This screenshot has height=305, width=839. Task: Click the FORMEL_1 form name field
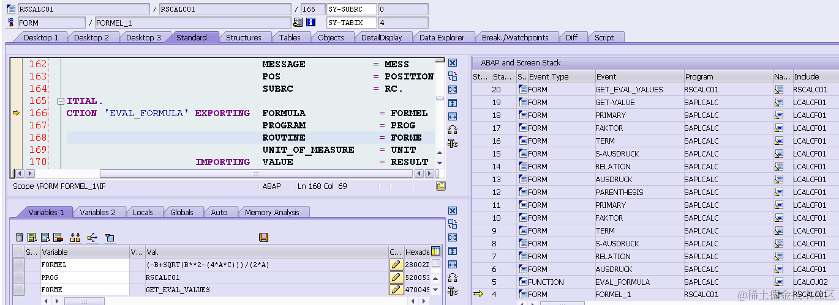pyautogui.click(x=193, y=23)
